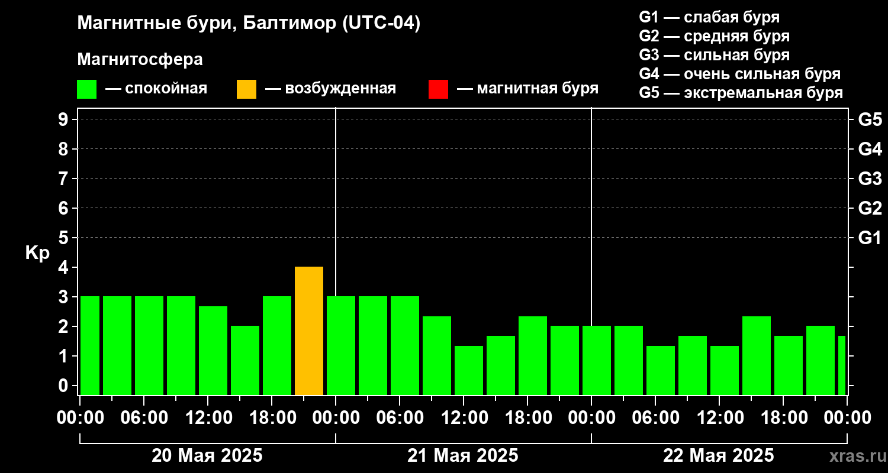Click the Kp value '5' on the axis
This screenshot has height=473, width=888.
pyautogui.click(x=65, y=238)
